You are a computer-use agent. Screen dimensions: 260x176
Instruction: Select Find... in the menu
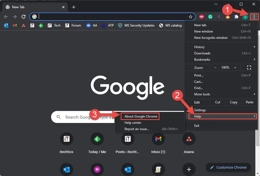[221, 88]
